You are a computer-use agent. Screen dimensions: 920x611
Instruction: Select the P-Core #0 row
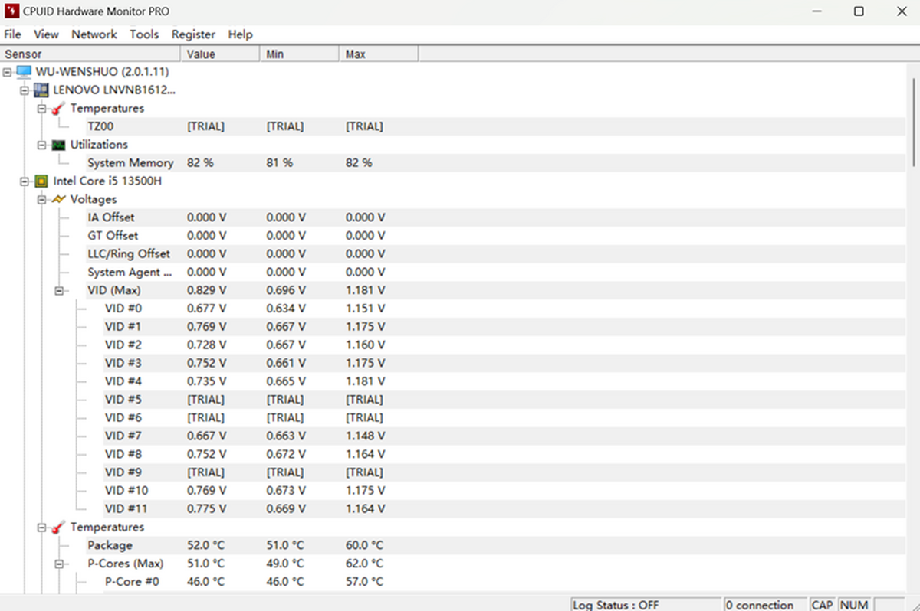tap(504, 582)
